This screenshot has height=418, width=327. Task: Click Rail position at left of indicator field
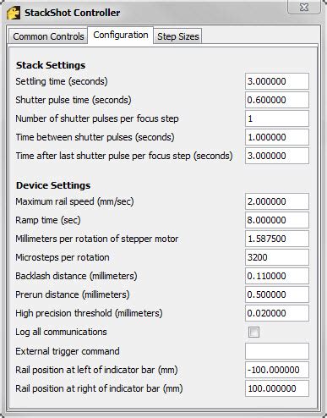click(277, 370)
